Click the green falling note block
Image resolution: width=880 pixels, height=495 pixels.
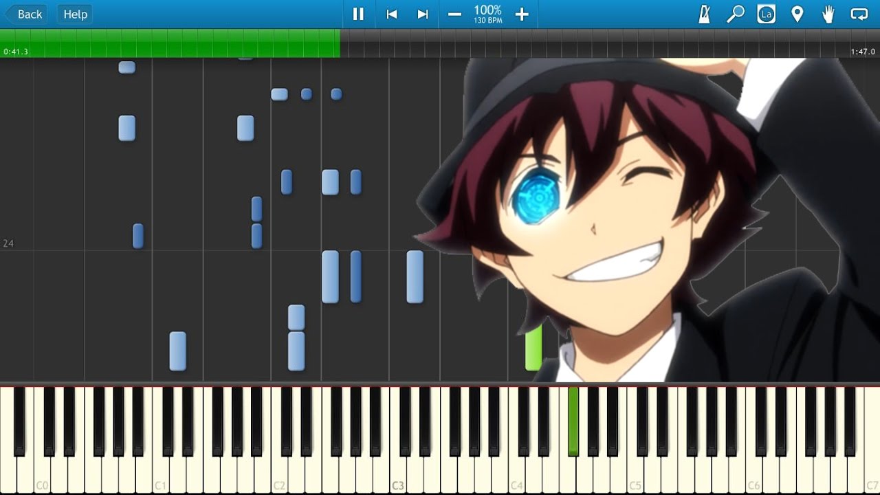pyautogui.click(x=533, y=349)
